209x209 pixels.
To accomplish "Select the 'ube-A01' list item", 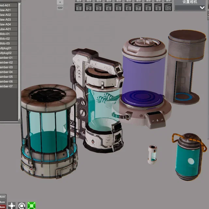I will 8,29.
